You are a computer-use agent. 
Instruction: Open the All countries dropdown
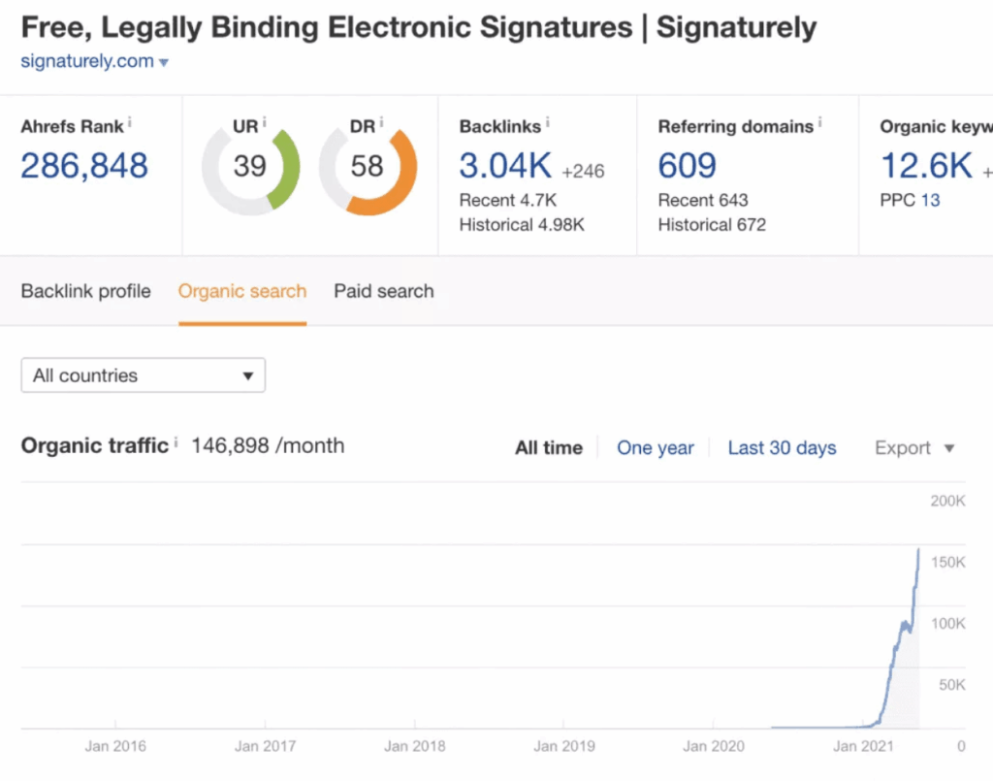click(143, 375)
